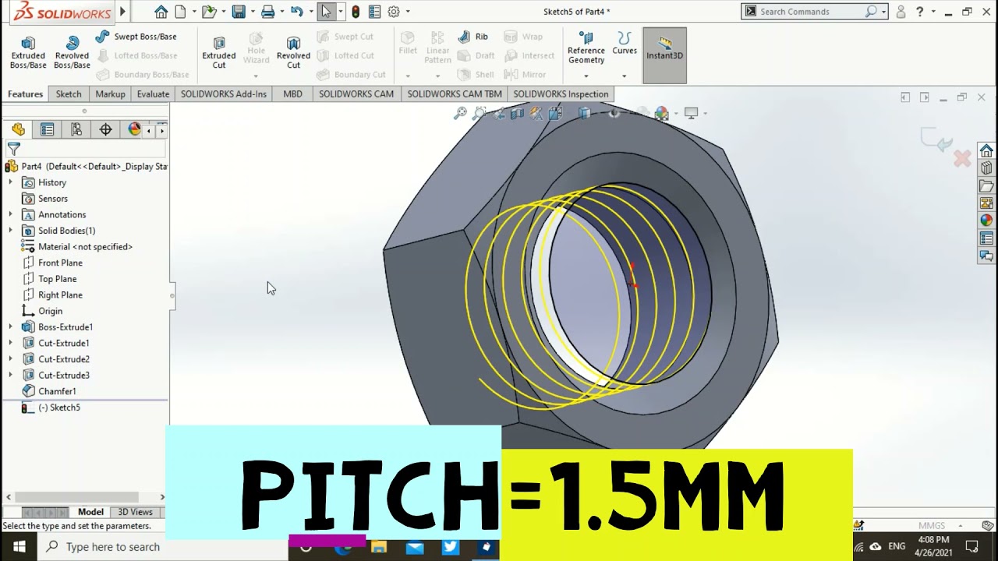Expand the Reference Geometry dropdown
998x561 pixels.
586,76
